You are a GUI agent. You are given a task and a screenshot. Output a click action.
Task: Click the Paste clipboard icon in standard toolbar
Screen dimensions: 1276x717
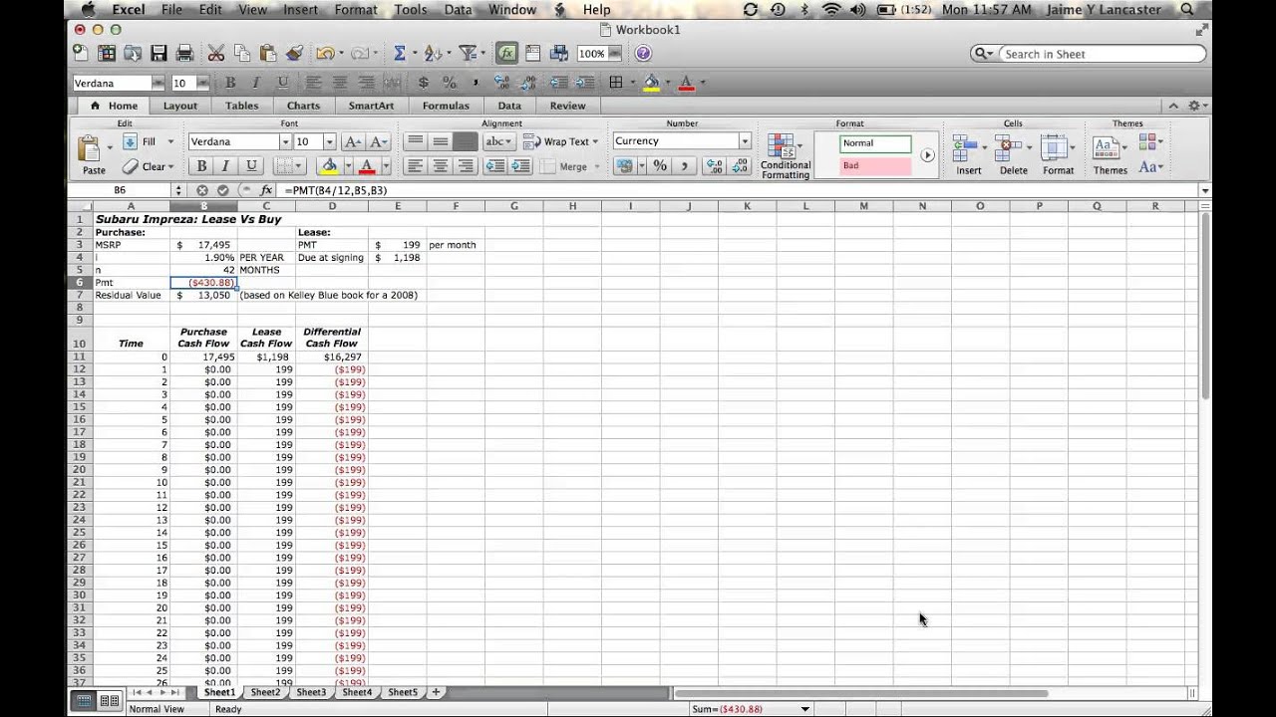267,54
